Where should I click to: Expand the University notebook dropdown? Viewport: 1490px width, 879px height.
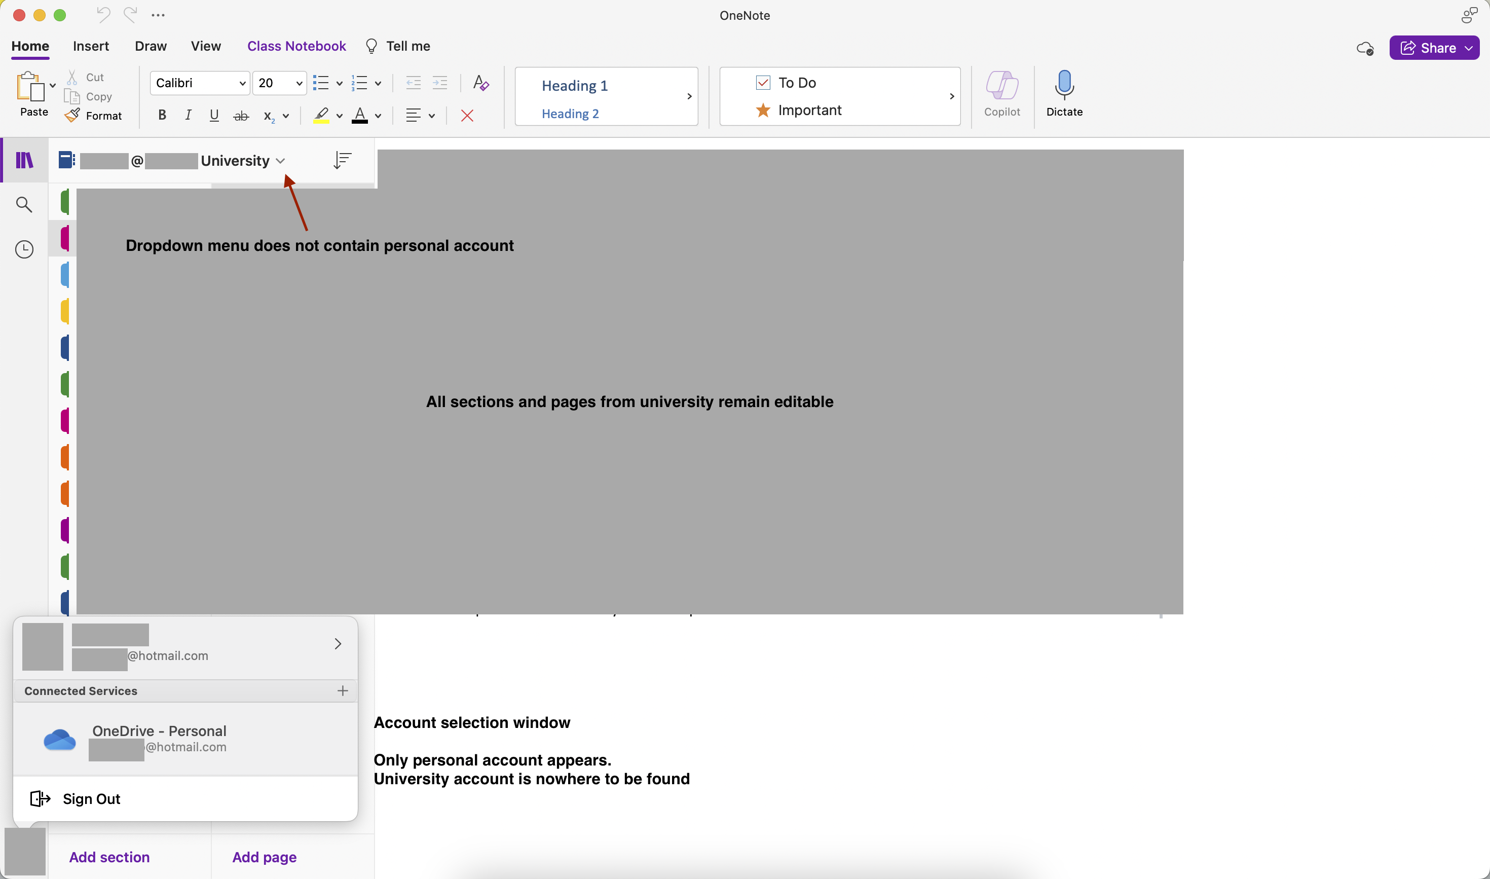281,161
